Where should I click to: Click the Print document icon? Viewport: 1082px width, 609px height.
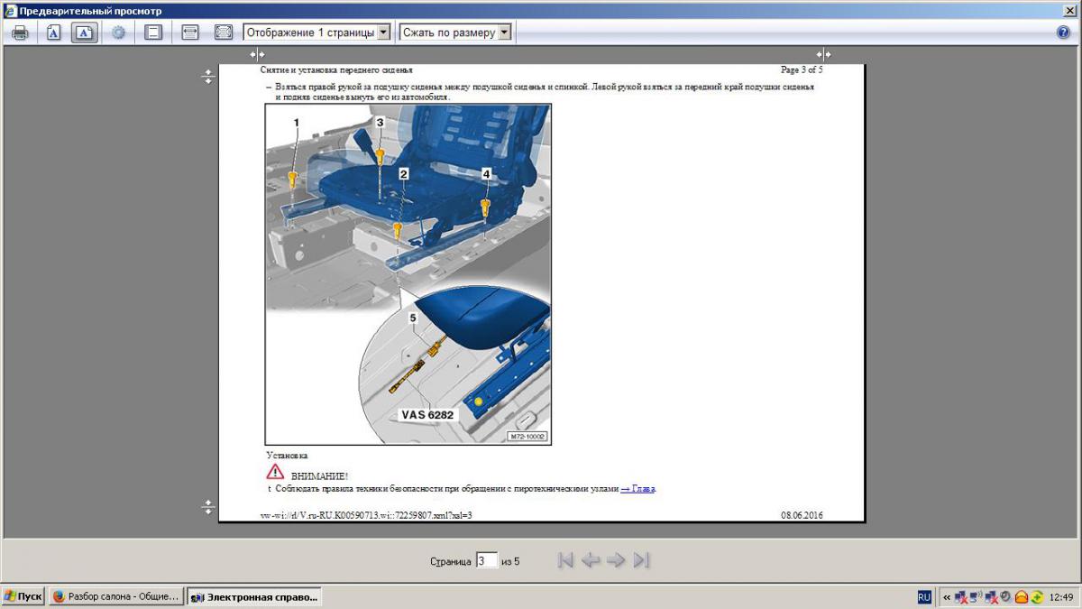(x=20, y=32)
